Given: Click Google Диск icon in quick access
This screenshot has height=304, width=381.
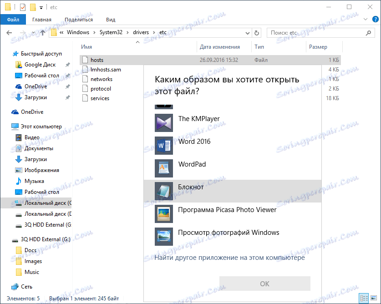Looking at the screenshot, I should [x=19, y=65].
